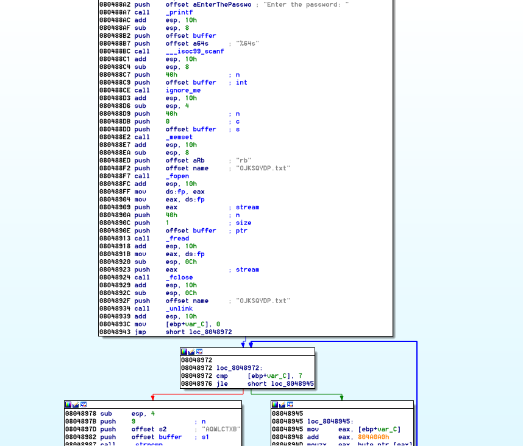The width and height of the screenshot is (523, 446).
Task: Select offset name operand at 0804892F
Action: tap(187, 301)
